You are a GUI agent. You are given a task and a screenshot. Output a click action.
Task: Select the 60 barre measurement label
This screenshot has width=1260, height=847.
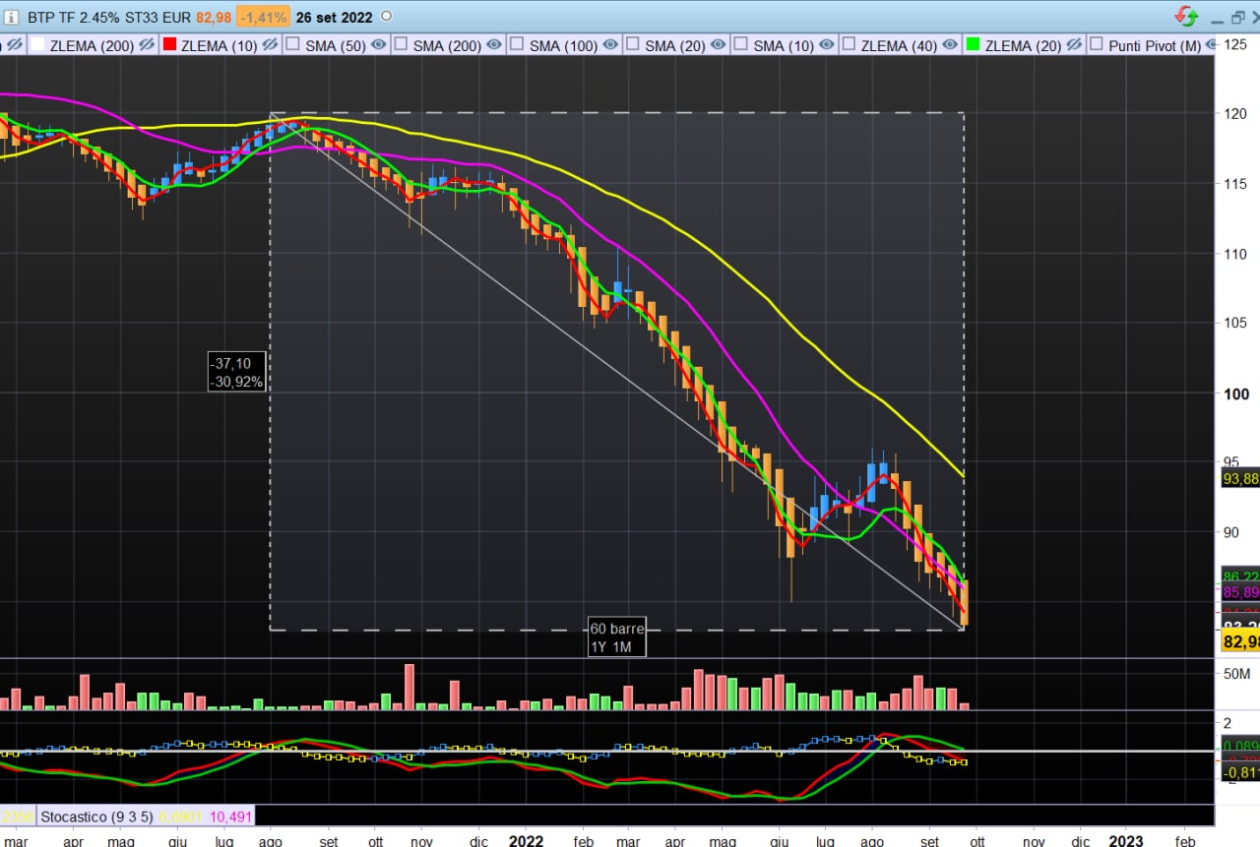point(616,629)
